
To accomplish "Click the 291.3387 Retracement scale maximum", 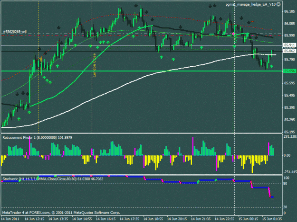I will 290,136.
